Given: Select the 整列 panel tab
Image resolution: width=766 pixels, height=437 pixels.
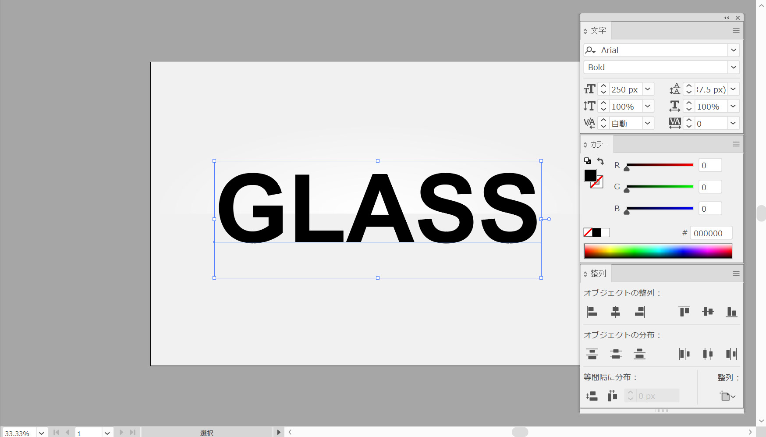Looking at the screenshot, I should coord(598,274).
